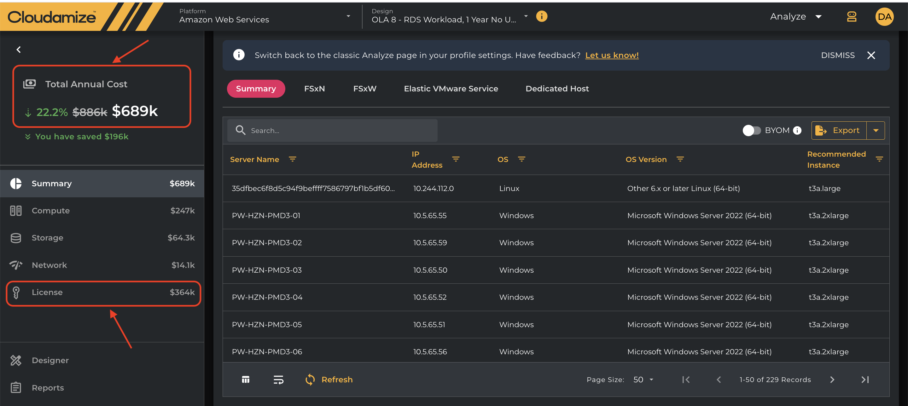Filter the IP Address column
The image size is (908, 406).
456,159
